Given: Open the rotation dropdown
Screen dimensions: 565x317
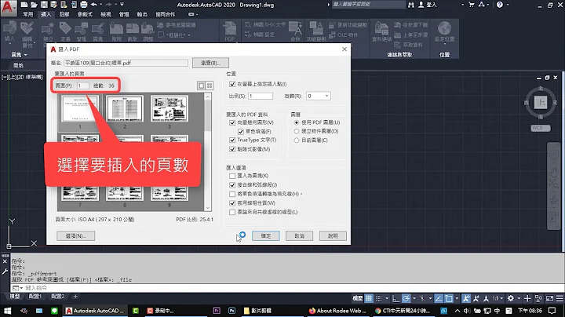Looking at the screenshot, I should 326,96.
